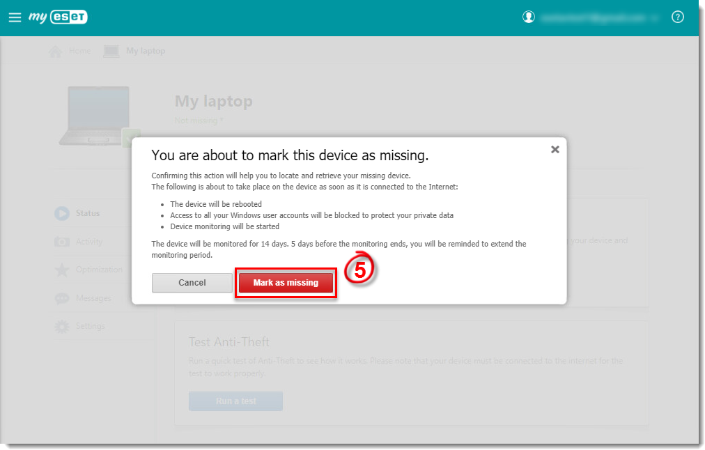Image resolution: width=705 pixels, height=450 pixels.
Task: Click the Test Anti-Theft heading
Action: [x=229, y=342]
